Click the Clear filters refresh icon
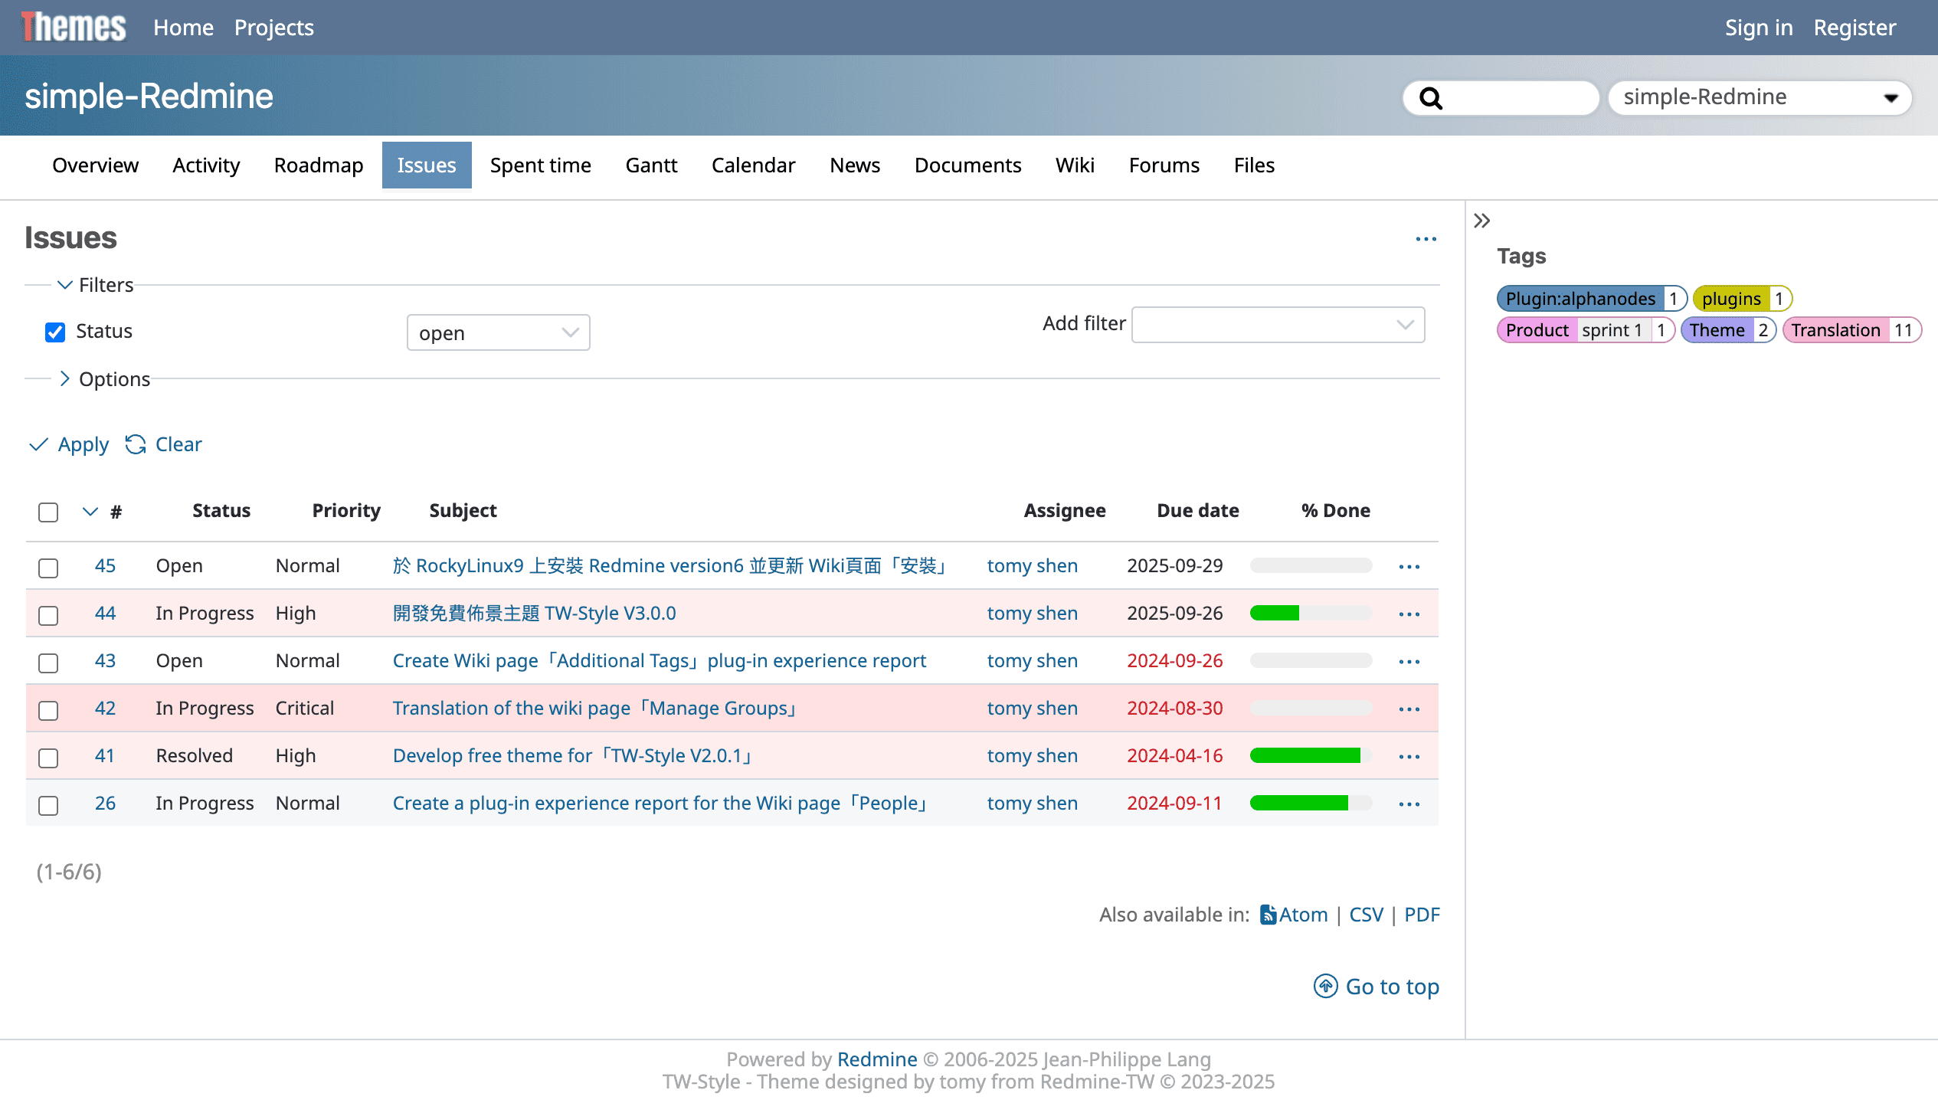 click(136, 445)
